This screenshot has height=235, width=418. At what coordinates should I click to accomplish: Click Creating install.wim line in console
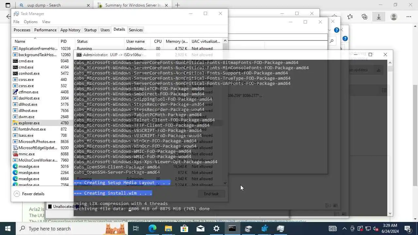113,193
